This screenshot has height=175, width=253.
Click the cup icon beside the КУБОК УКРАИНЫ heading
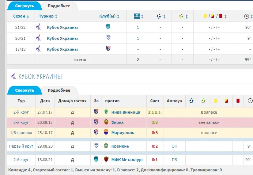point(14,76)
